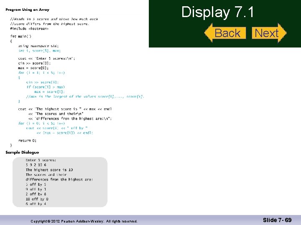The image size is (301, 225).
Task: Click the 'int main( )' line
Action: 21,36
